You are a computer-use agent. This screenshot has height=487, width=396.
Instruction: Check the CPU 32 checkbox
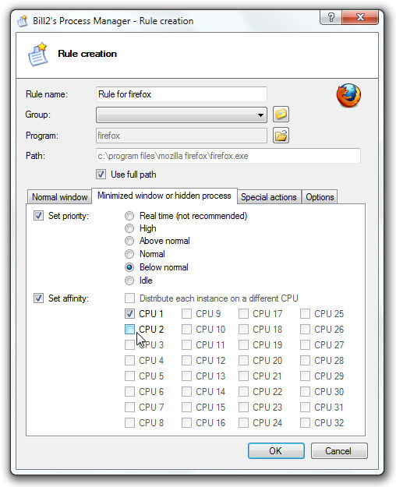coord(305,422)
